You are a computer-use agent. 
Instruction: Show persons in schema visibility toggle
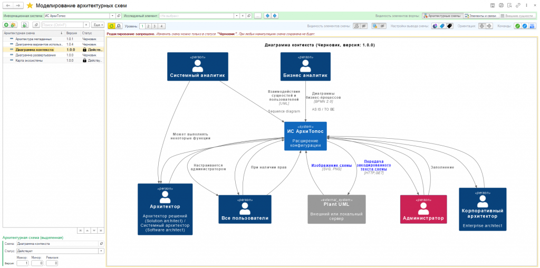(x=356, y=26)
